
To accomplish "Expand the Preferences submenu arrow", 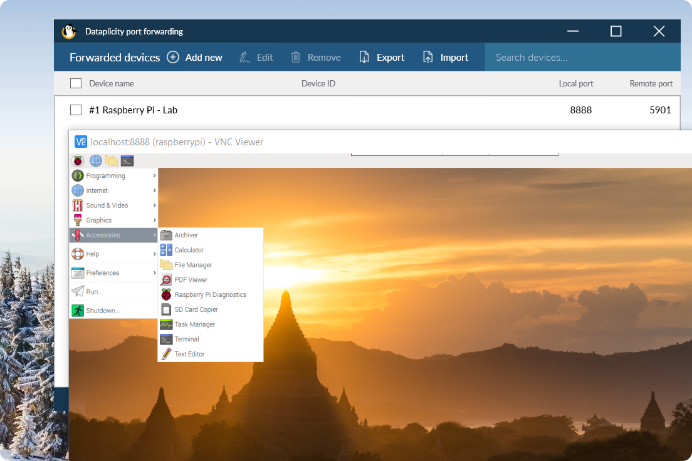I will click(154, 273).
